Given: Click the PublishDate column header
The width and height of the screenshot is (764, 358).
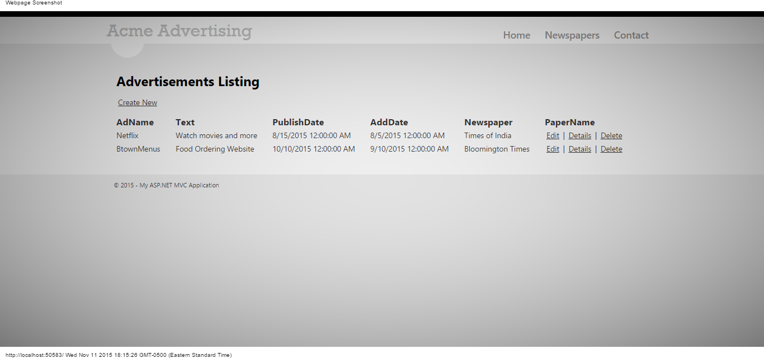Looking at the screenshot, I should click(298, 123).
